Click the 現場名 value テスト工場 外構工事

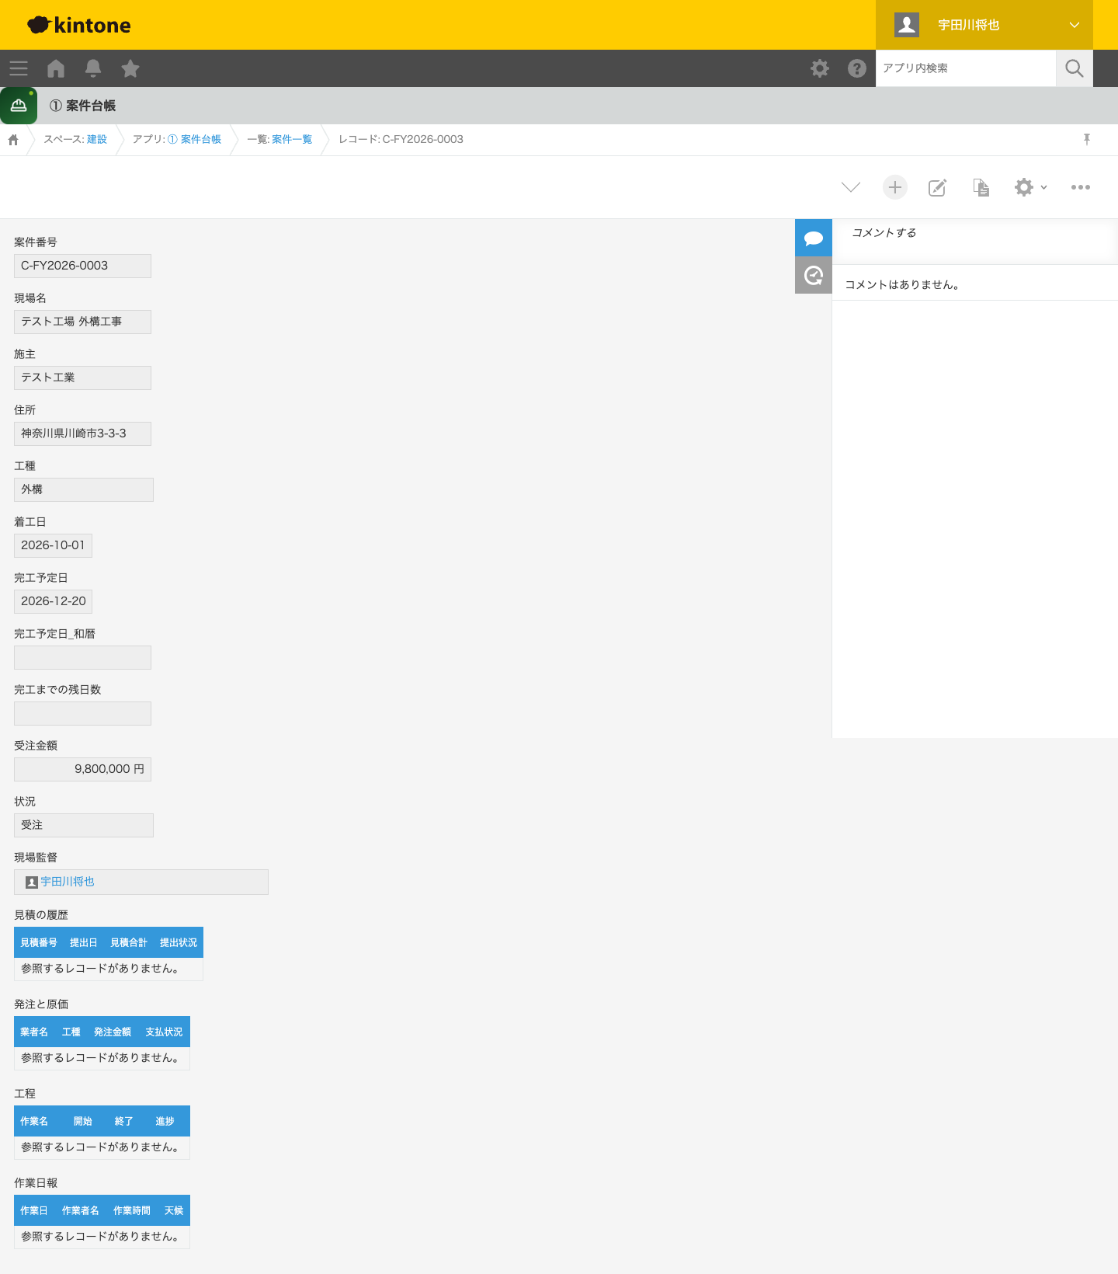point(82,322)
